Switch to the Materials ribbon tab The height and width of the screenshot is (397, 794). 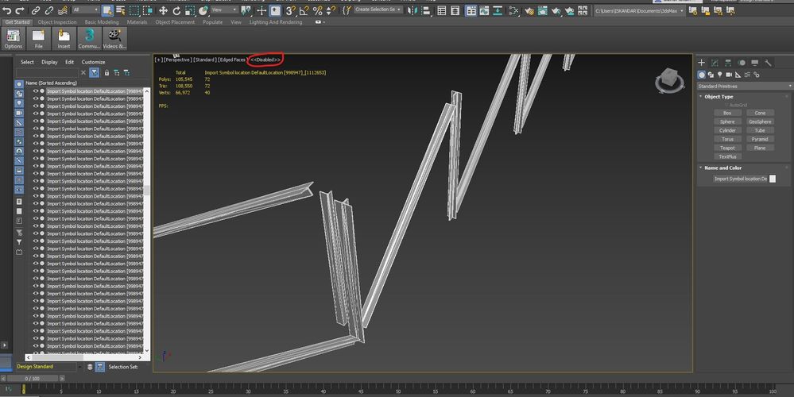[x=137, y=22]
